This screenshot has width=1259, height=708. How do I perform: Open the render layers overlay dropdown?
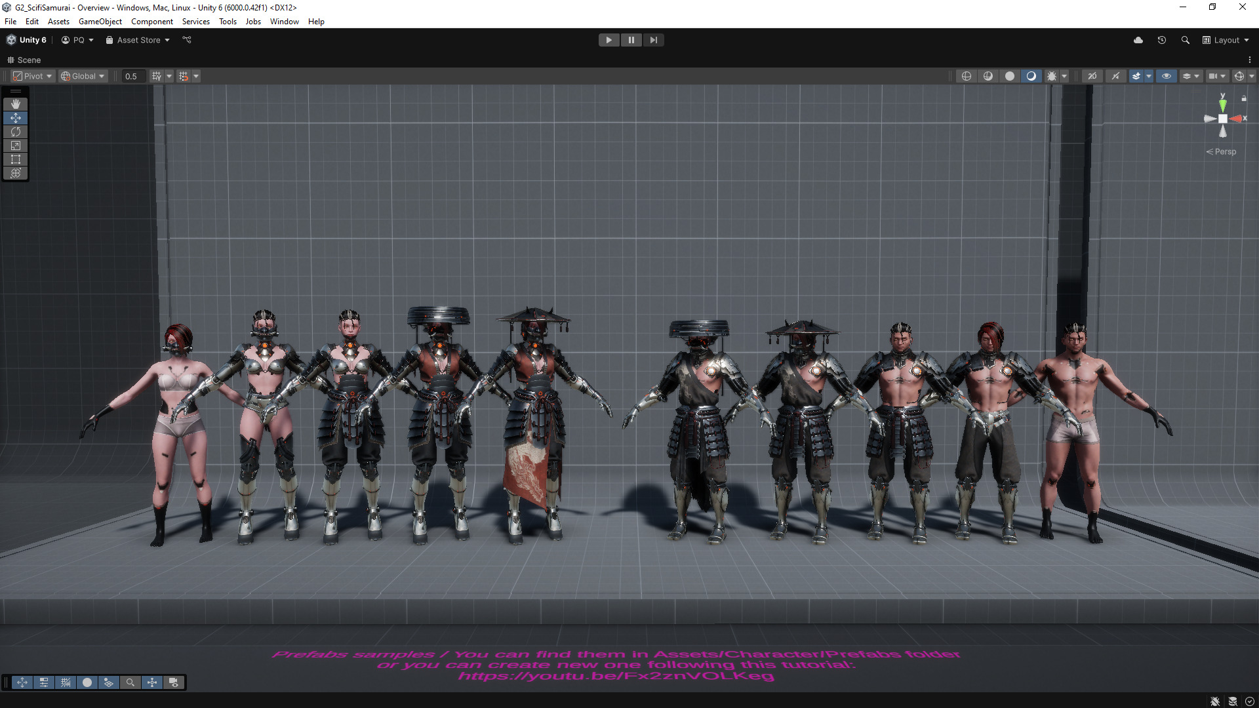[x=1191, y=76]
